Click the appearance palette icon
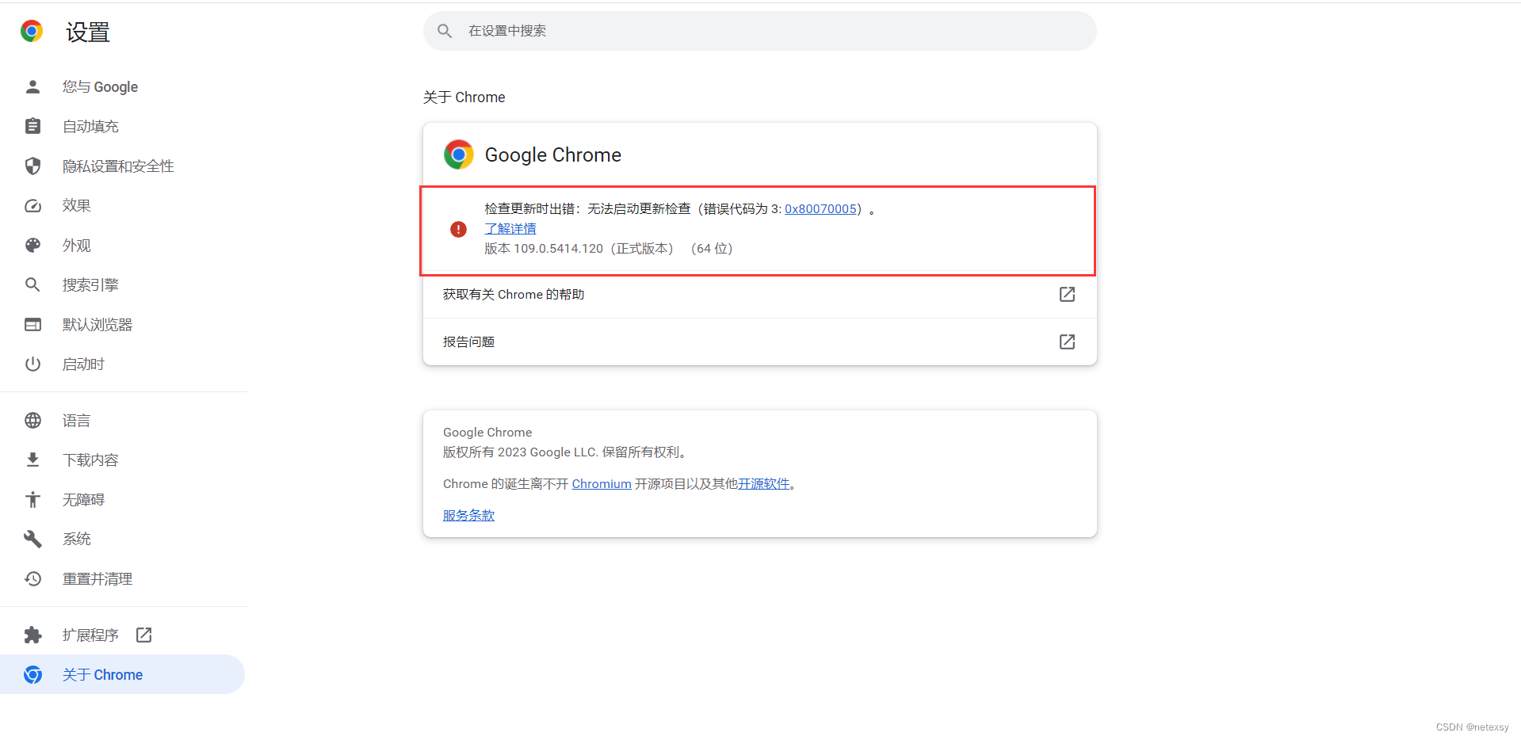 click(32, 246)
